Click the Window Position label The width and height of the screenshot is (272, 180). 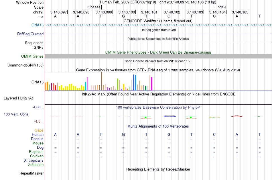tap(30, 2)
